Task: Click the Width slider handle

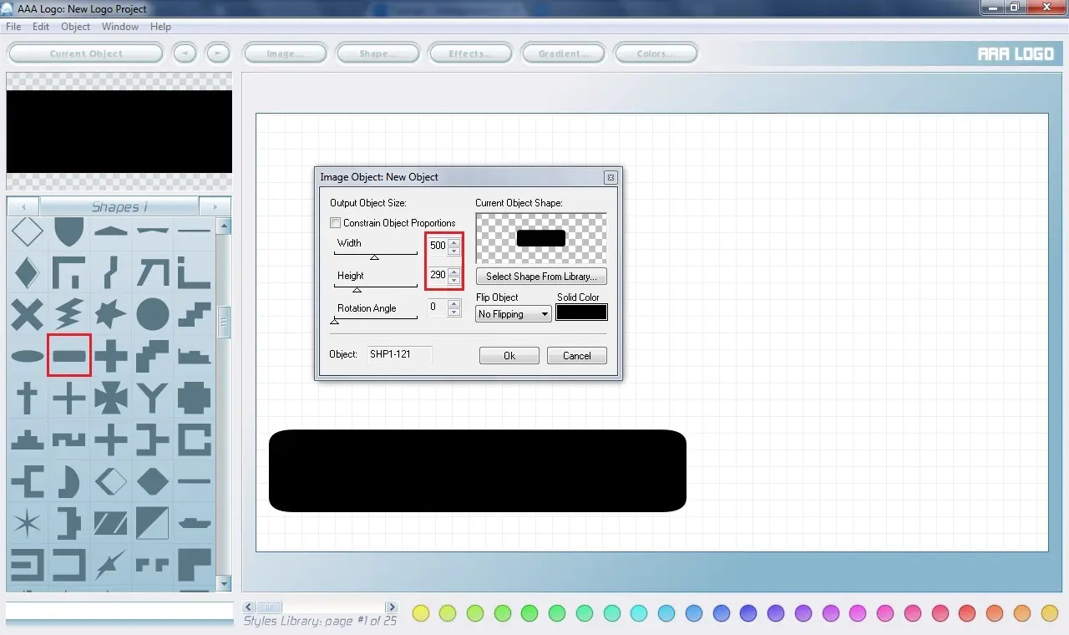Action: 374,257
